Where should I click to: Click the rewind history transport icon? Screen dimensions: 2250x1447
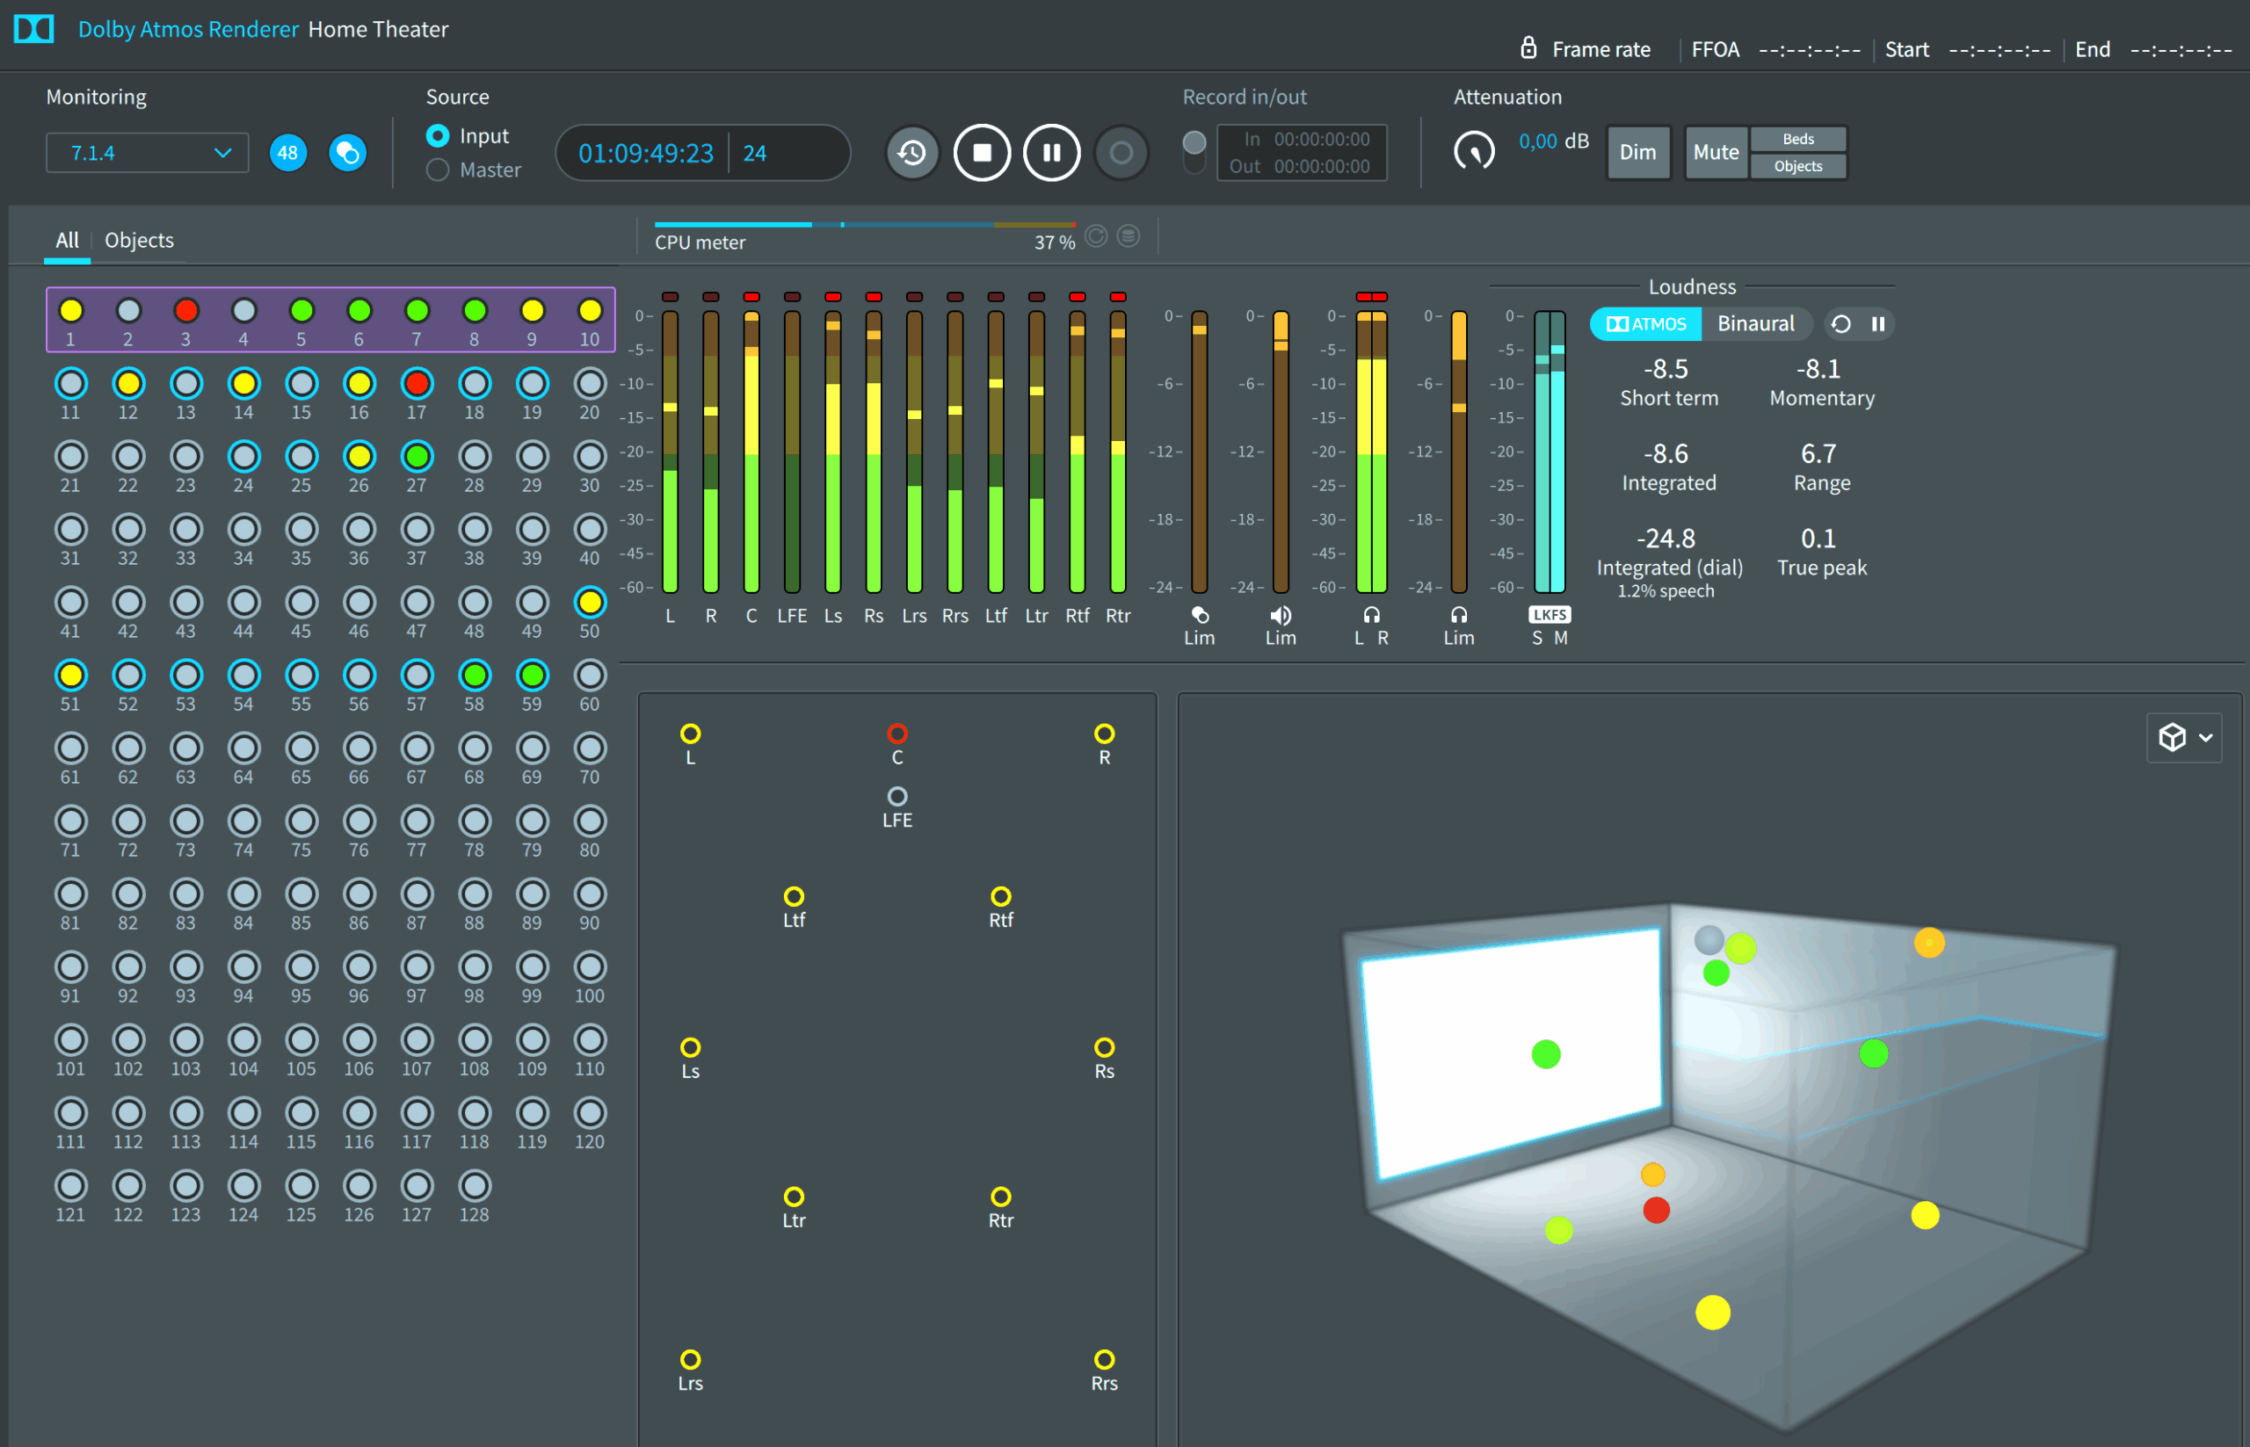click(x=911, y=152)
